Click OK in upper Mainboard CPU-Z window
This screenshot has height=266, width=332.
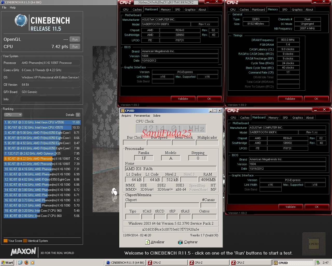click(x=209, y=99)
